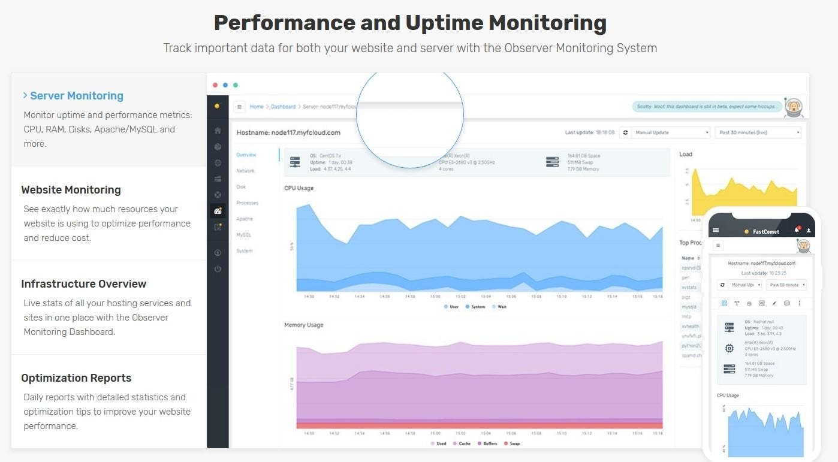Toggle the Wait series in CPU legend
Image resolution: width=838 pixels, height=462 pixels.
(499, 307)
